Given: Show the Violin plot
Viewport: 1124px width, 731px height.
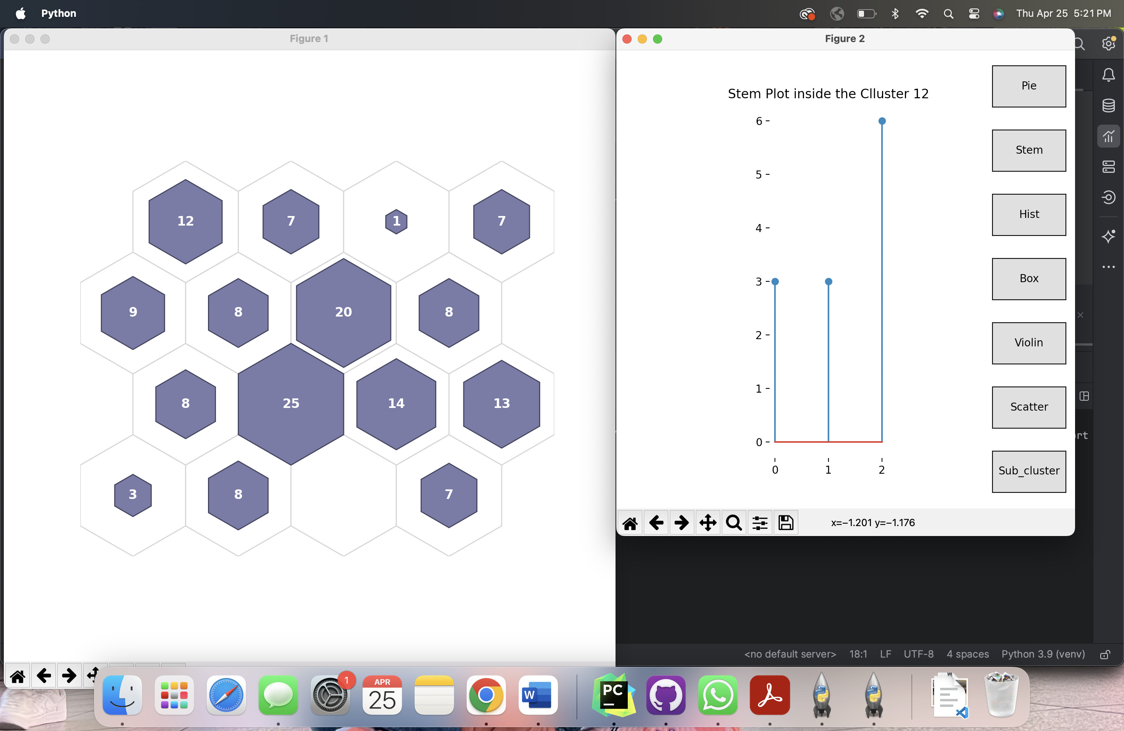Looking at the screenshot, I should click(x=1028, y=343).
